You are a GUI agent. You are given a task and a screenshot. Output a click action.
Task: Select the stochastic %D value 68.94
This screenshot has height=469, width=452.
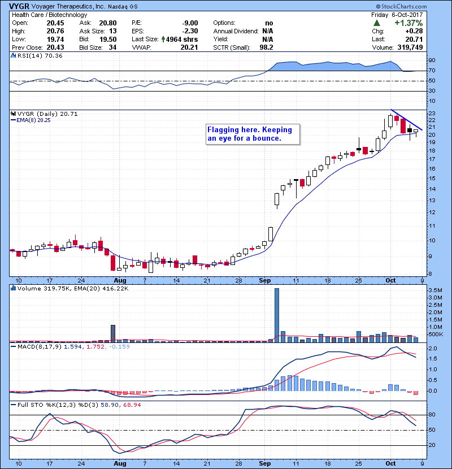[132, 405]
